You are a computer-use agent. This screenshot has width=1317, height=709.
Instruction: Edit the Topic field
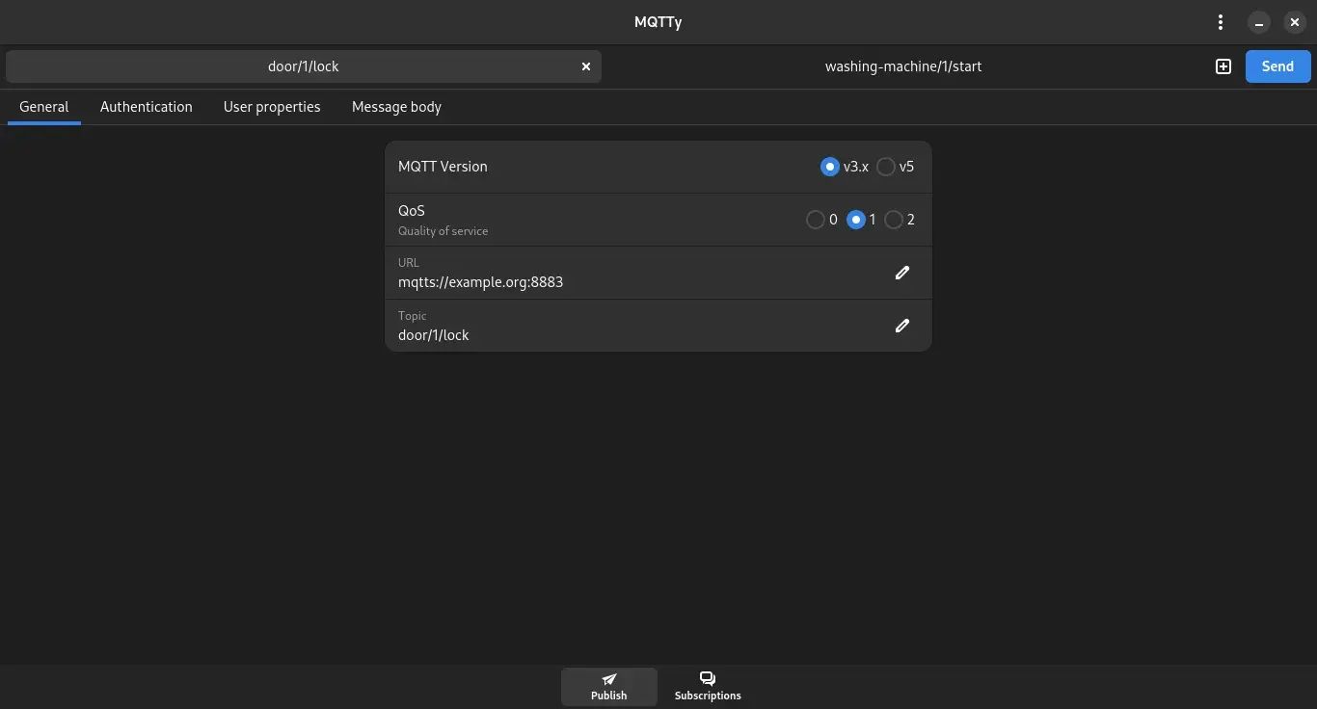click(902, 326)
